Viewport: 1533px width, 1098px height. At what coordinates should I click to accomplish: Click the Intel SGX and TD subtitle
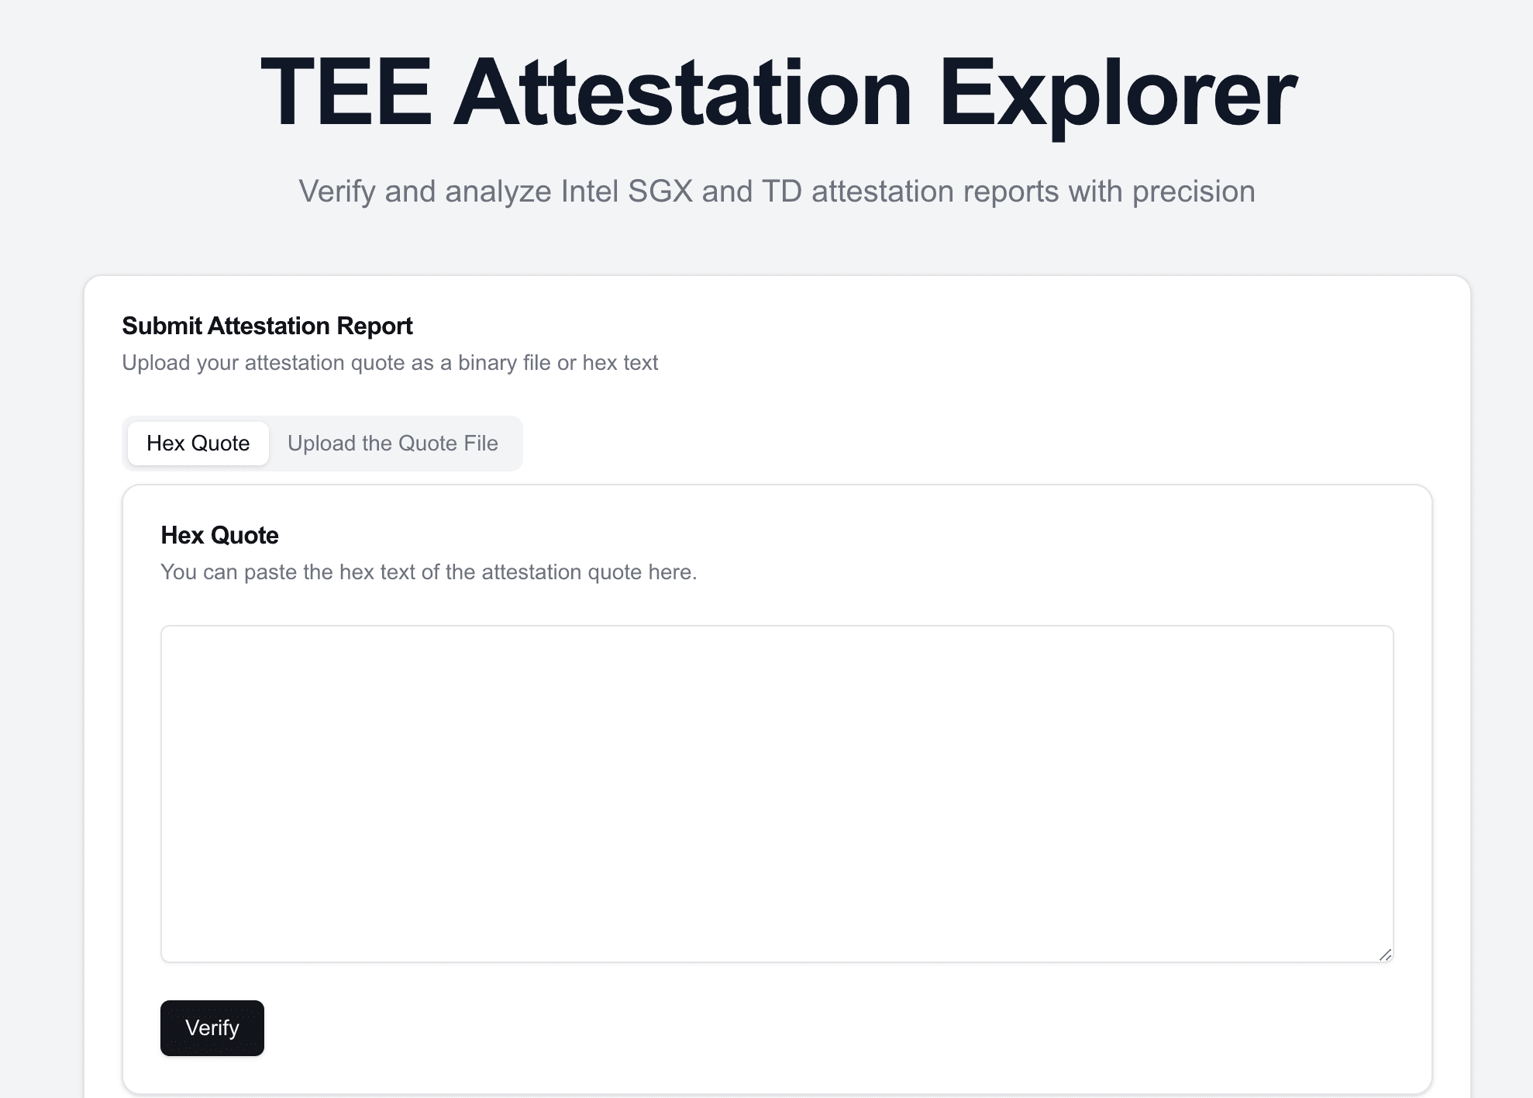click(x=777, y=192)
